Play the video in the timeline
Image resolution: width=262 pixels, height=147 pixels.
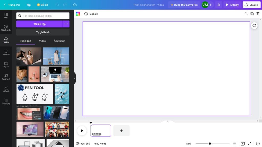coord(82,131)
